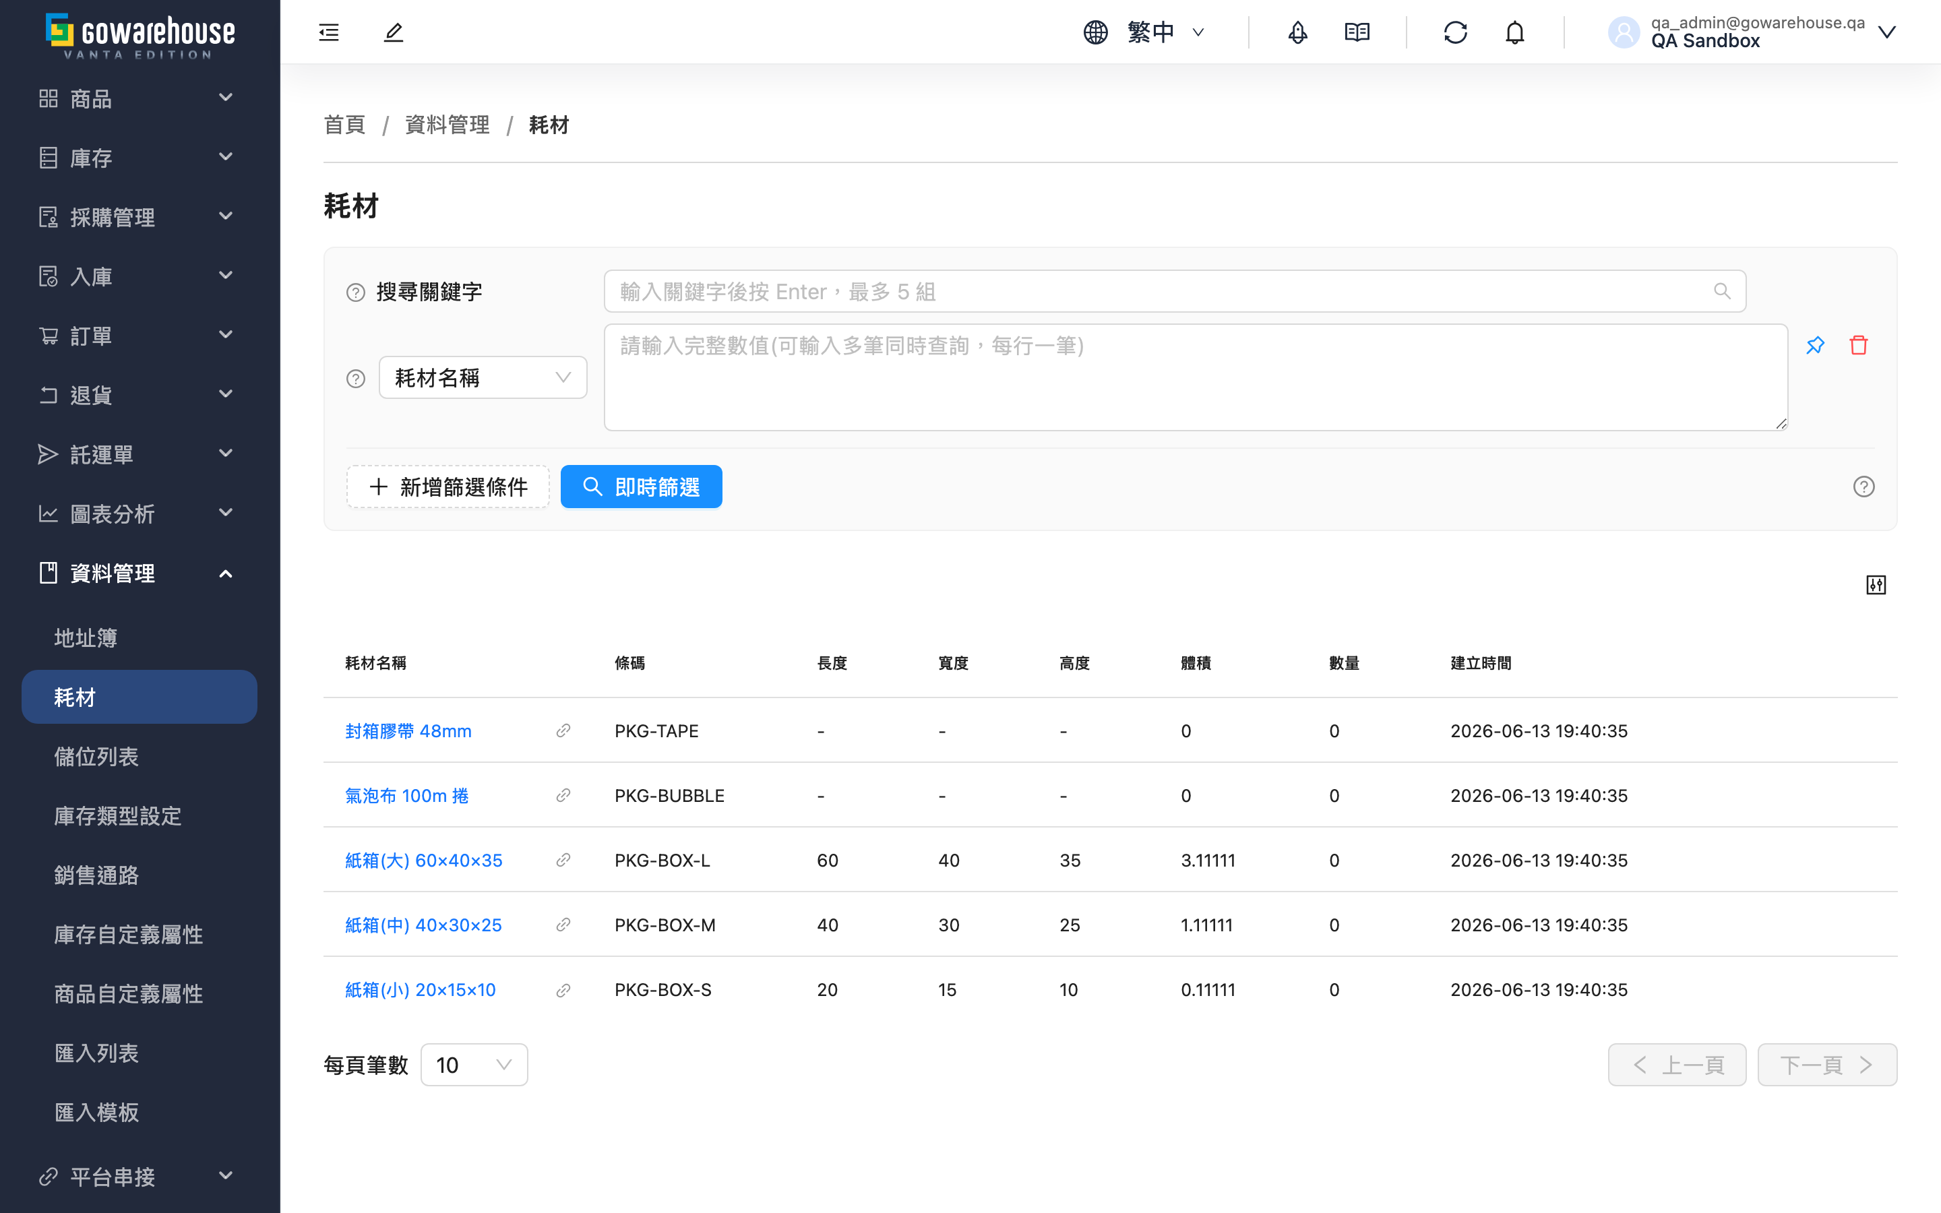Image resolution: width=1941 pixels, height=1213 pixels.
Task: Click the 即時篩選 button
Action: pos(642,487)
